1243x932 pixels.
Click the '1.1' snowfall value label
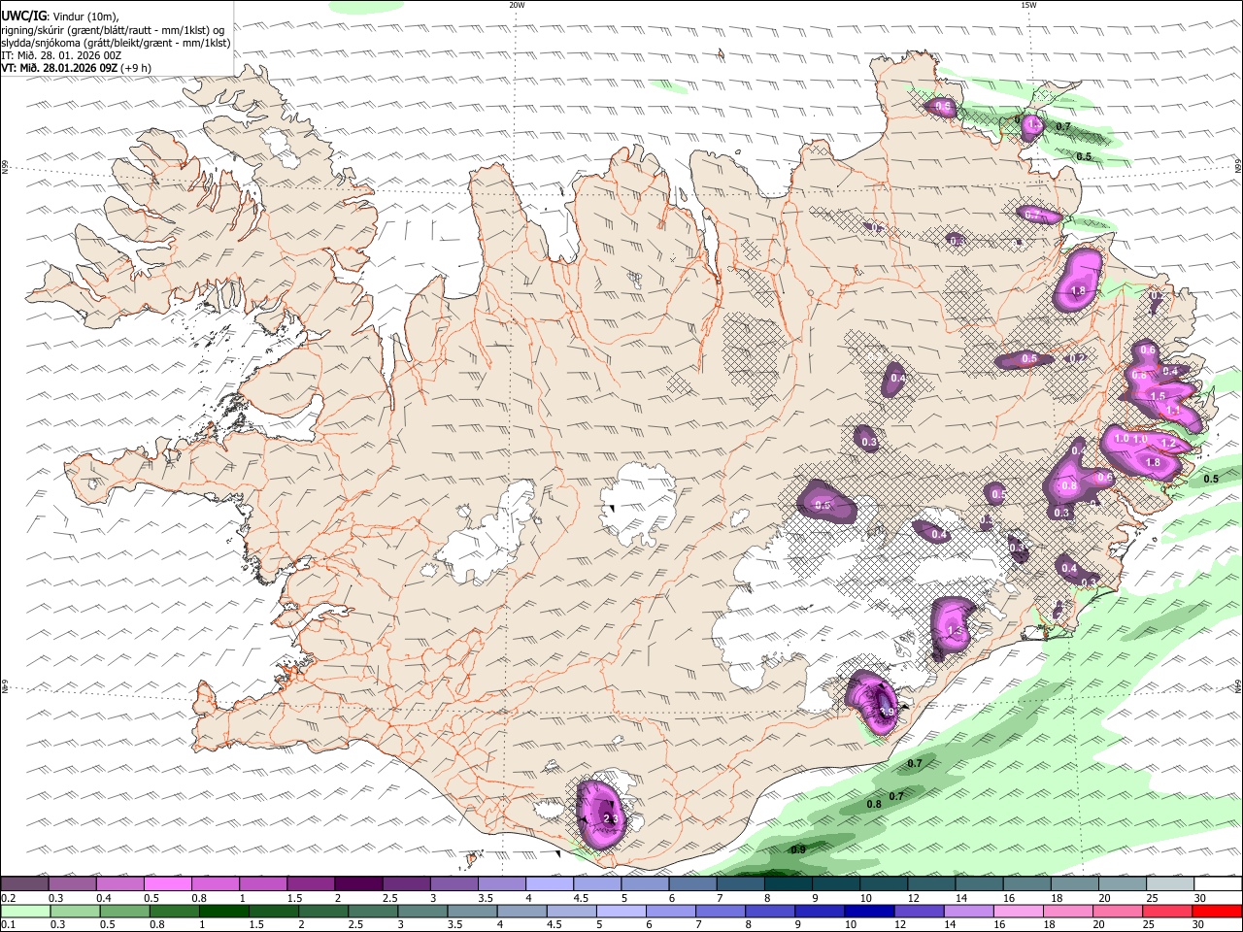point(1173,412)
